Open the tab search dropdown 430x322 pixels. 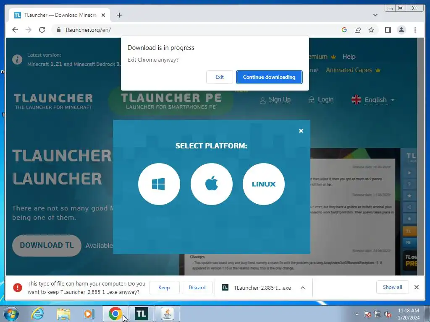pos(375,15)
